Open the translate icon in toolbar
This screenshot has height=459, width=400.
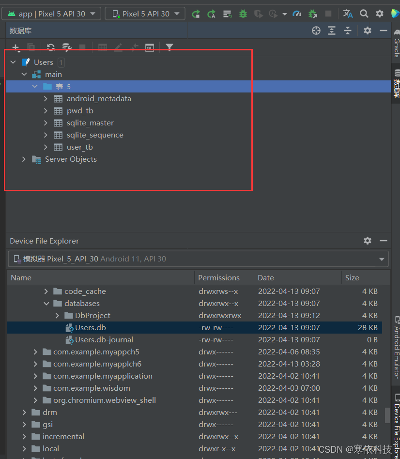pos(348,14)
